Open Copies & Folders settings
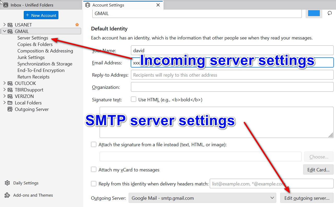Viewport: 336px width, 207px height. tap(35, 44)
